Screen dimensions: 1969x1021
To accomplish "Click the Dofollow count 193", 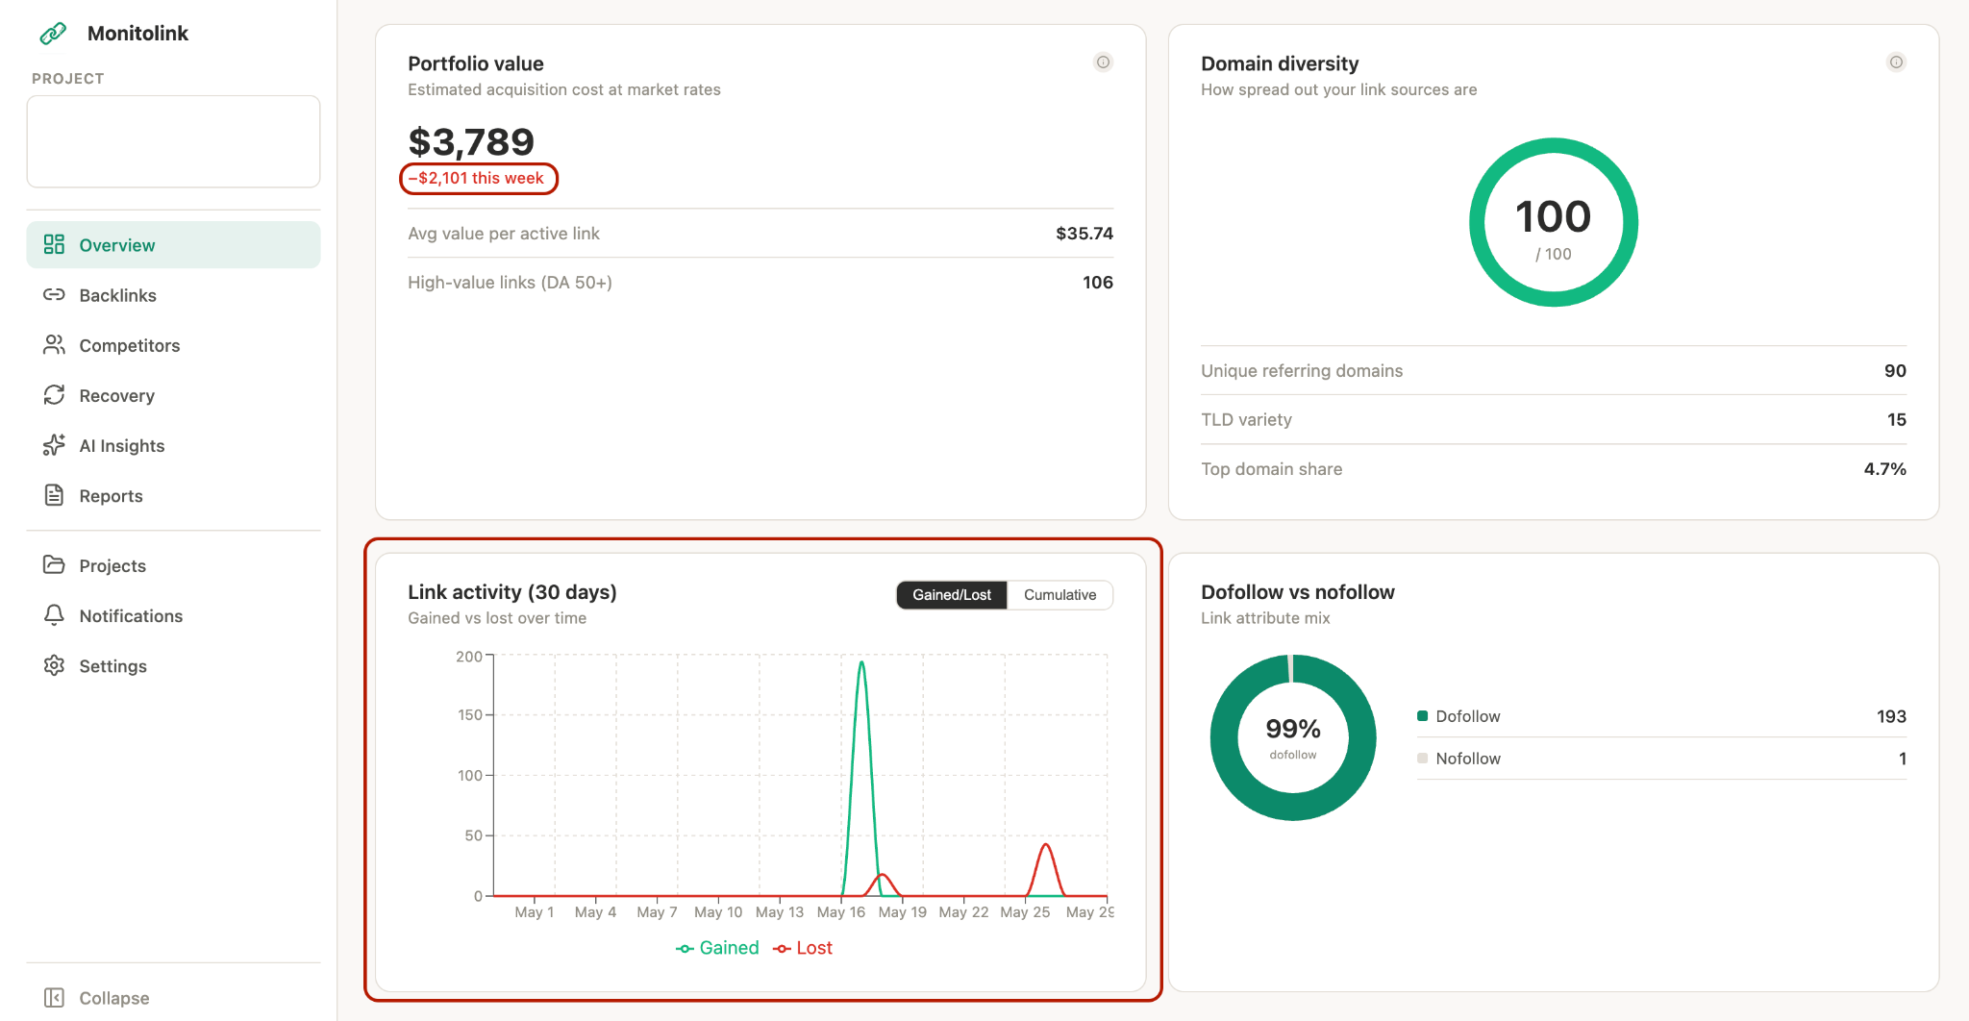I will [x=1891, y=715].
